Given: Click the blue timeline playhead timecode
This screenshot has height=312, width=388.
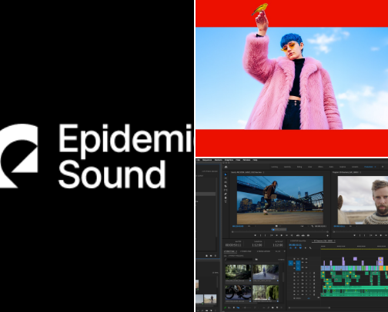Looking at the screenshot, I should pyautogui.click(x=295, y=245).
